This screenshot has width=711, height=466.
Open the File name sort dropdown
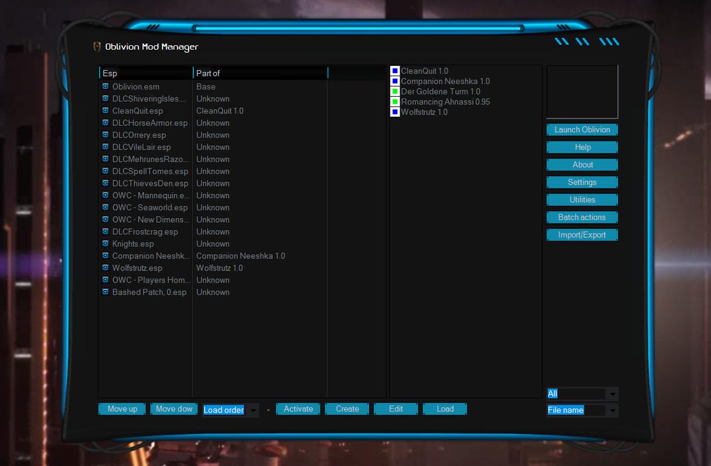612,410
